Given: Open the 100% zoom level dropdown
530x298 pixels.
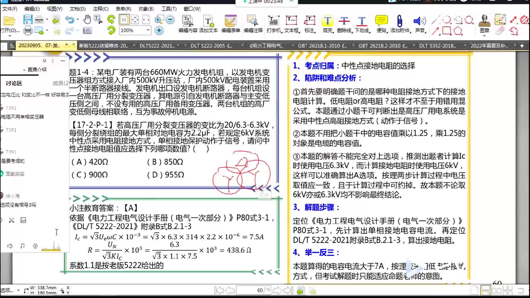Looking at the screenshot, I should pos(148,30).
